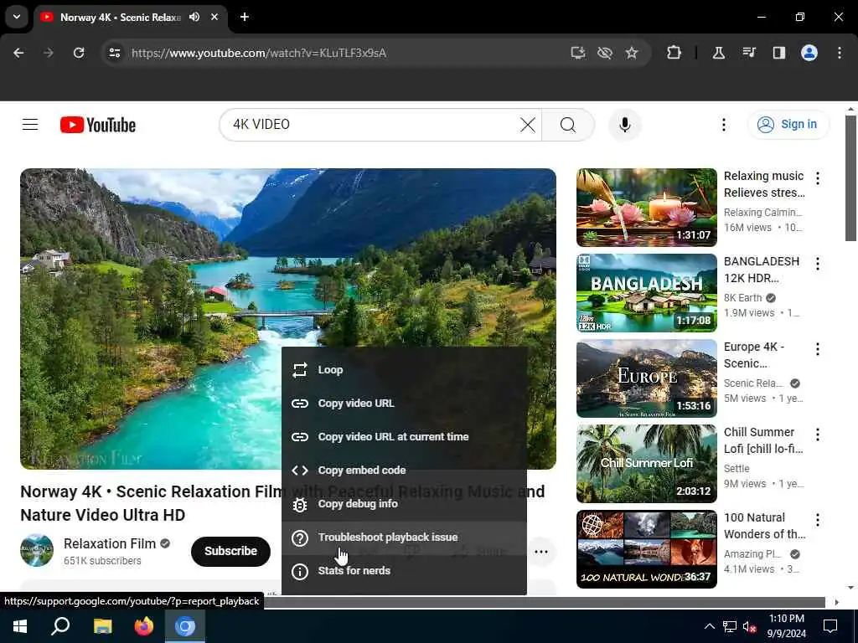The height and width of the screenshot is (643, 858).
Task: Go to YouTube home via logo
Action: tap(98, 125)
